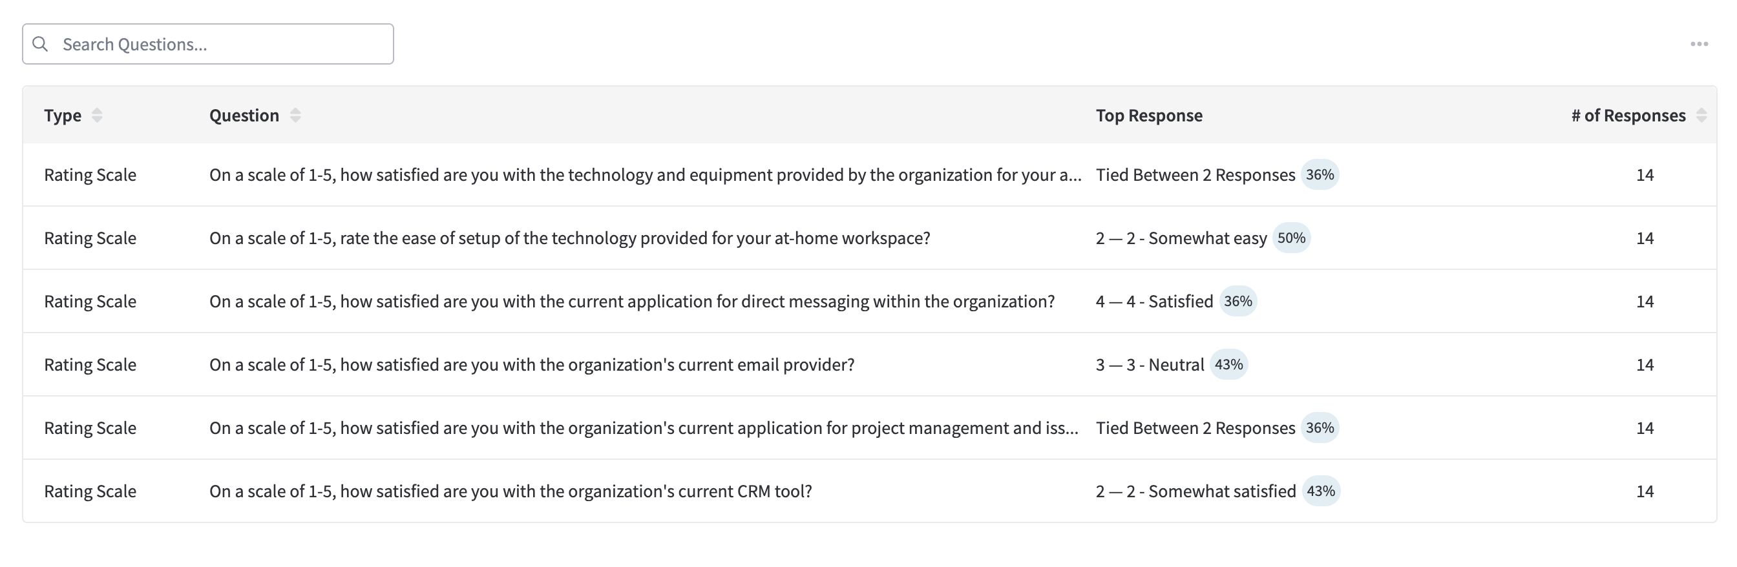The image size is (1737, 567).
Task: Sort by Question column sort arrows
Action: pos(295,116)
